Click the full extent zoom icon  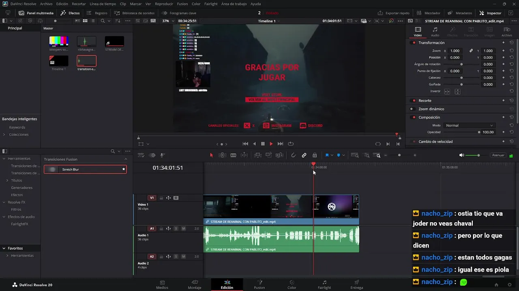355,155
